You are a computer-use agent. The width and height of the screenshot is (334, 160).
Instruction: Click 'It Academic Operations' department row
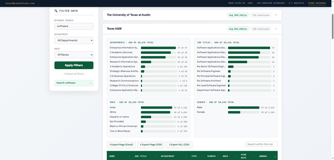pos(148,67)
